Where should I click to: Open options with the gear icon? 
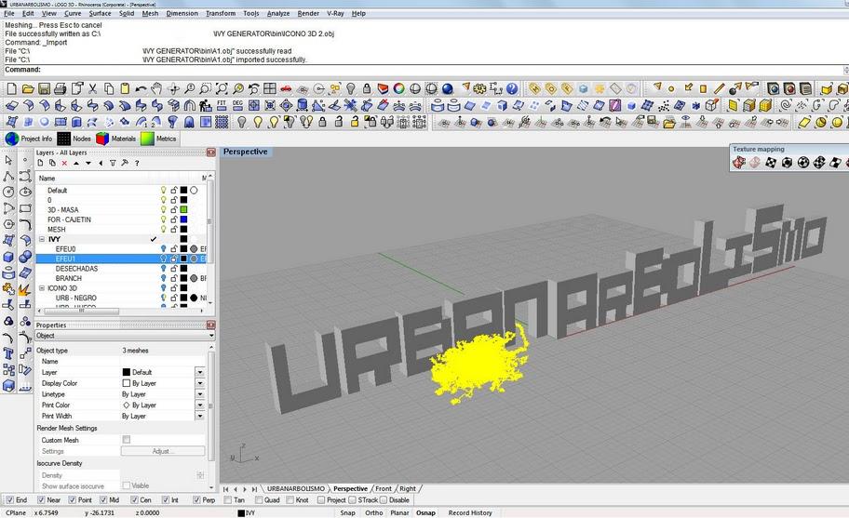(479, 88)
